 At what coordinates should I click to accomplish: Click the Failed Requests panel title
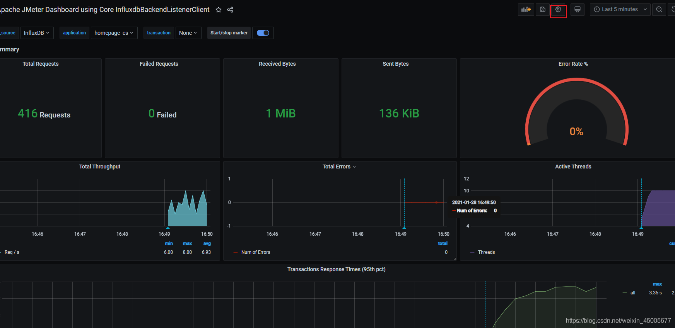point(159,64)
